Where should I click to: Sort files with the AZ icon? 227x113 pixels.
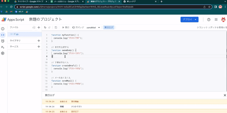click(x=34, y=28)
